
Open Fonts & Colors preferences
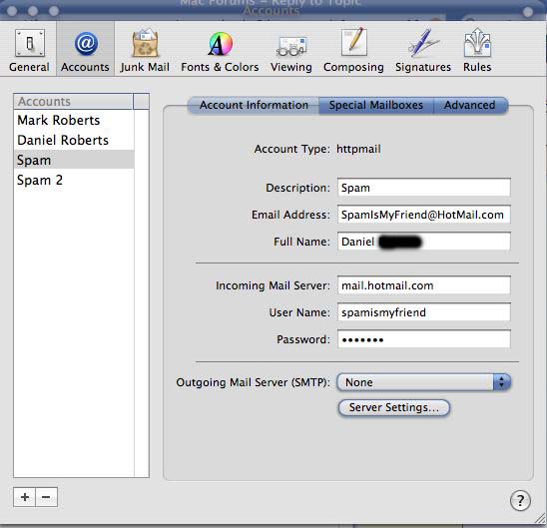click(220, 51)
